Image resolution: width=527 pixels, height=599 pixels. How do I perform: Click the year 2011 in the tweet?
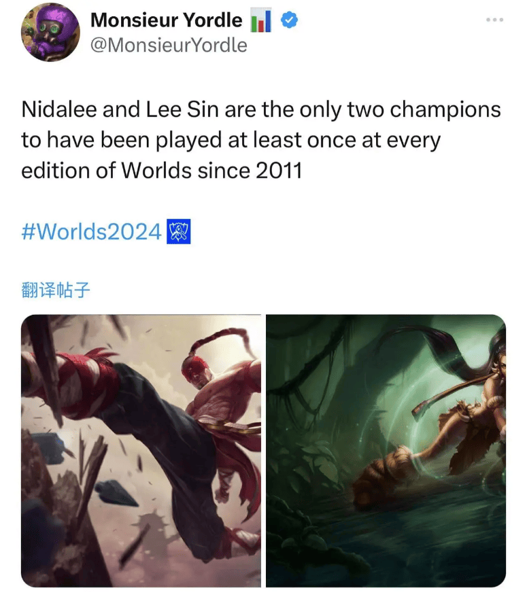[x=279, y=171]
